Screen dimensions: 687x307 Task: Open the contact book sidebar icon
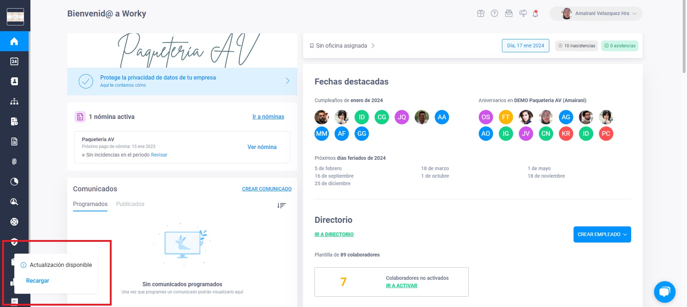click(14, 81)
